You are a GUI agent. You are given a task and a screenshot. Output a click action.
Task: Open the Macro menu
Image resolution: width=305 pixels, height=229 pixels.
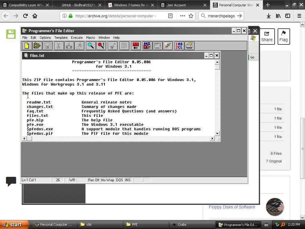click(x=91, y=38)
